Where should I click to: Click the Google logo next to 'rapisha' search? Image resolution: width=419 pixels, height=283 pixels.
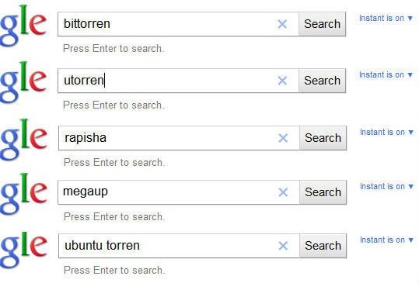(23, 140)
